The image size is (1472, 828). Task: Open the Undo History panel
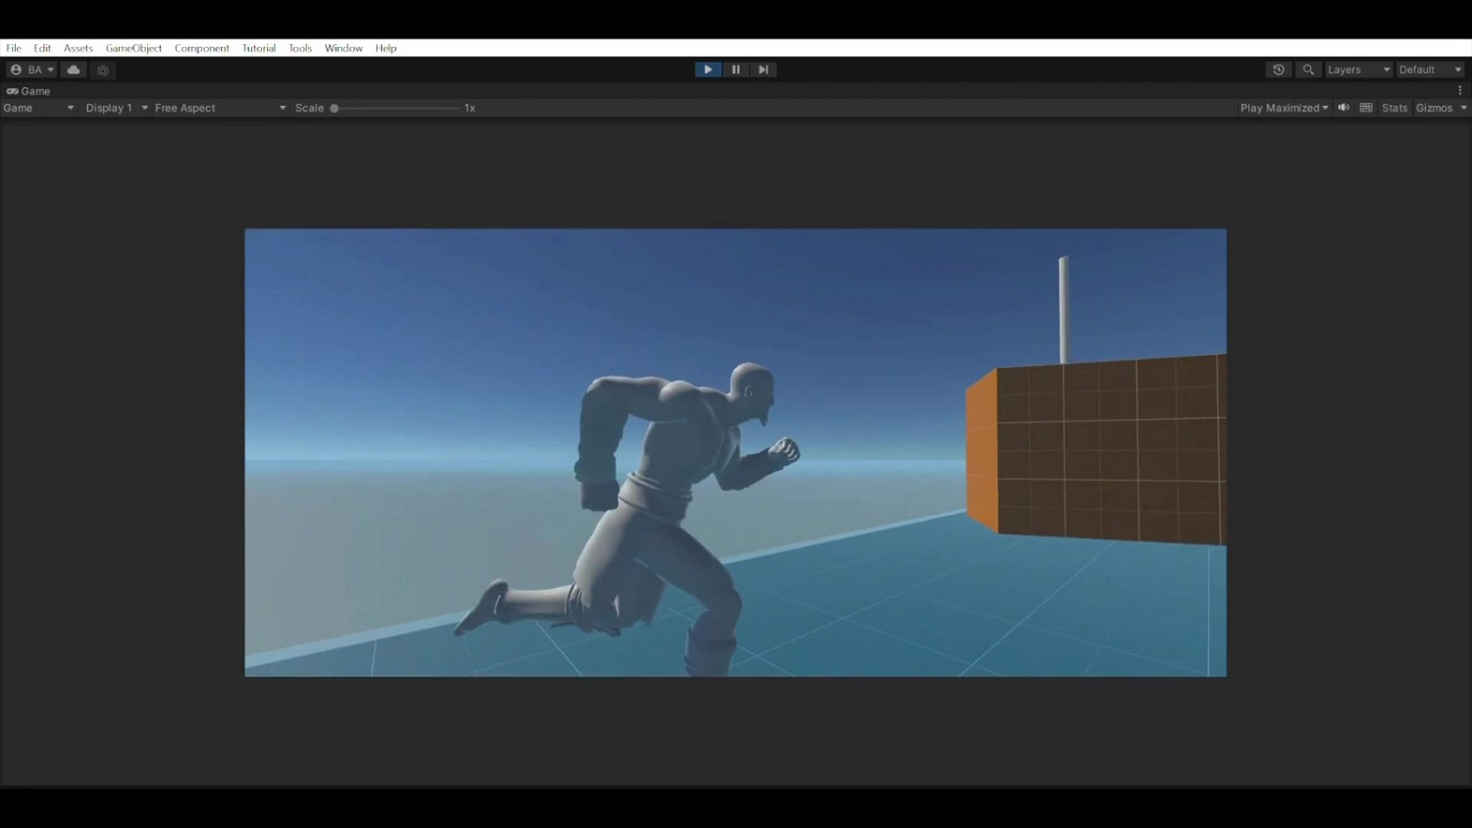pos(1279,70)
